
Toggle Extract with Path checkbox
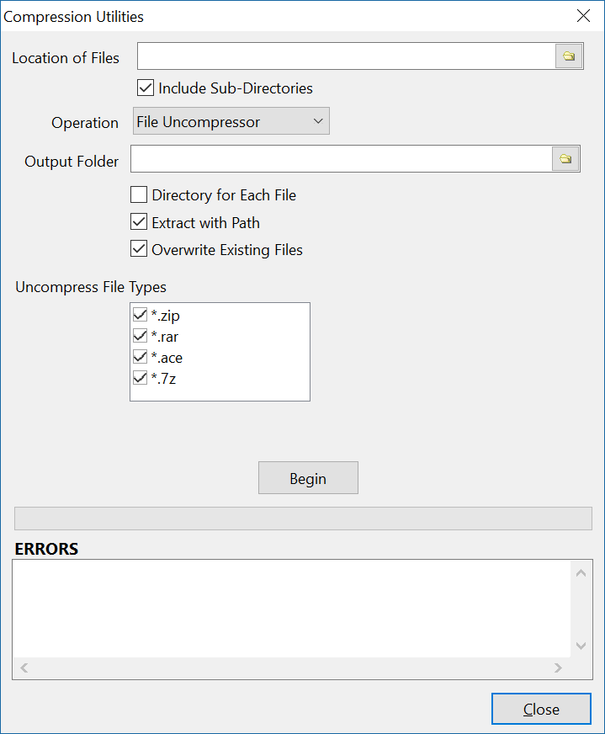click(139, 222)
